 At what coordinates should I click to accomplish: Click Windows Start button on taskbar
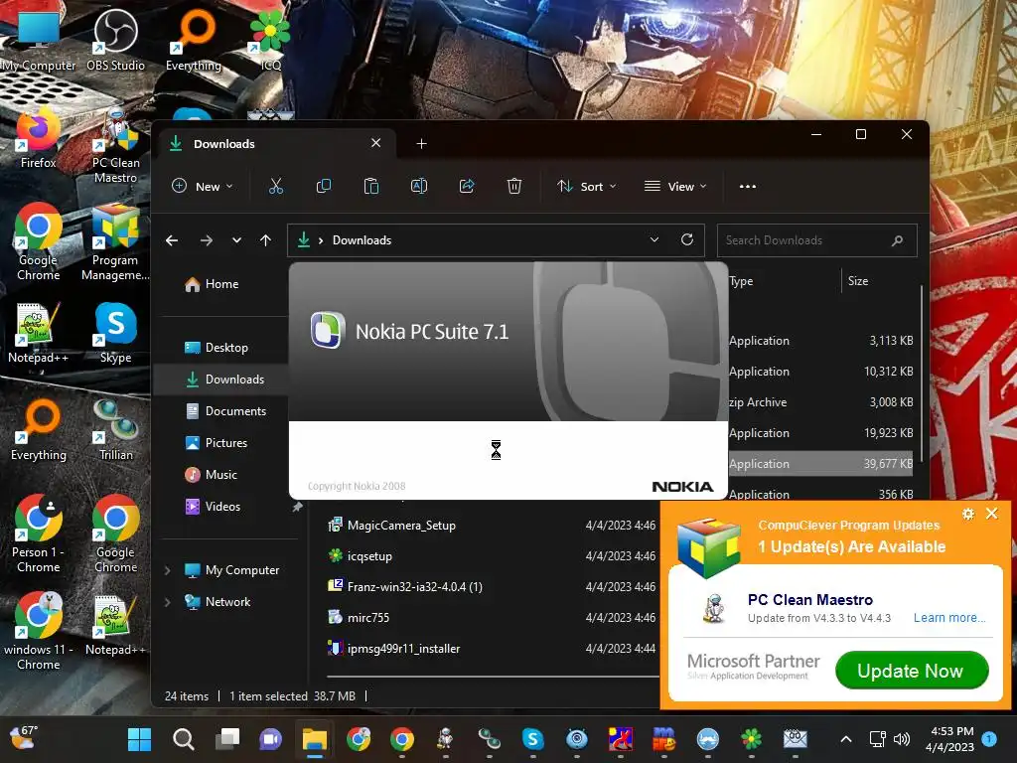click(x=139, y=739)
